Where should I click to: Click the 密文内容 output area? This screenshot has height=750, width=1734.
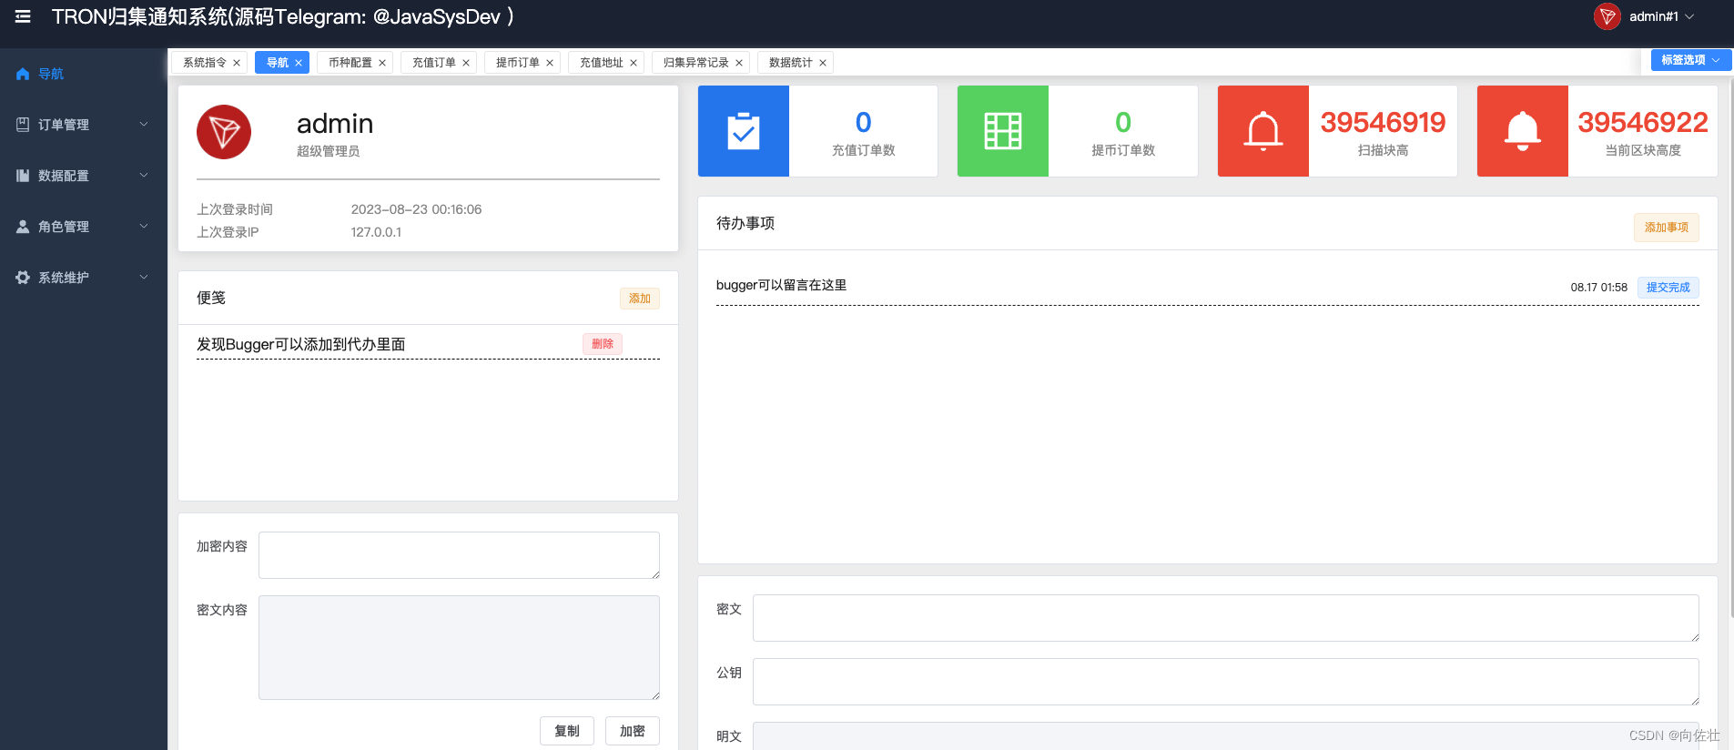[459, 647]
